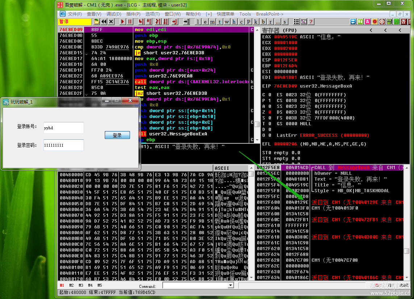Expand the Command combo box dropdown arrow
414x299 pixels.
point(231,286)
